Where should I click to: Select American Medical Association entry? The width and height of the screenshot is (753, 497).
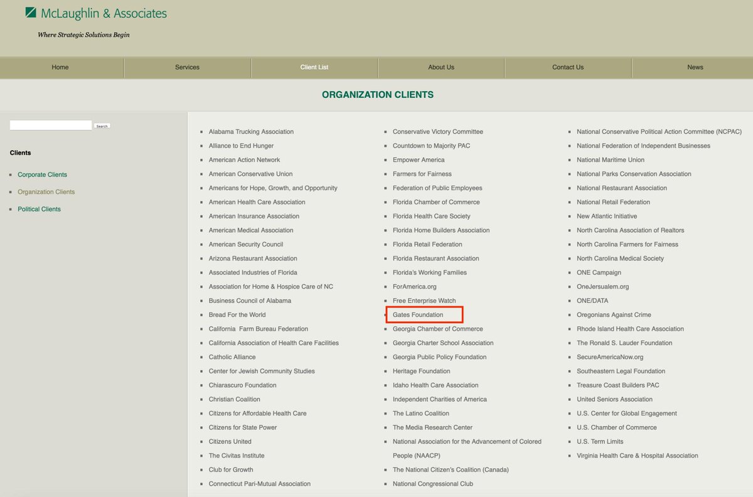click(x=251, y=230)
